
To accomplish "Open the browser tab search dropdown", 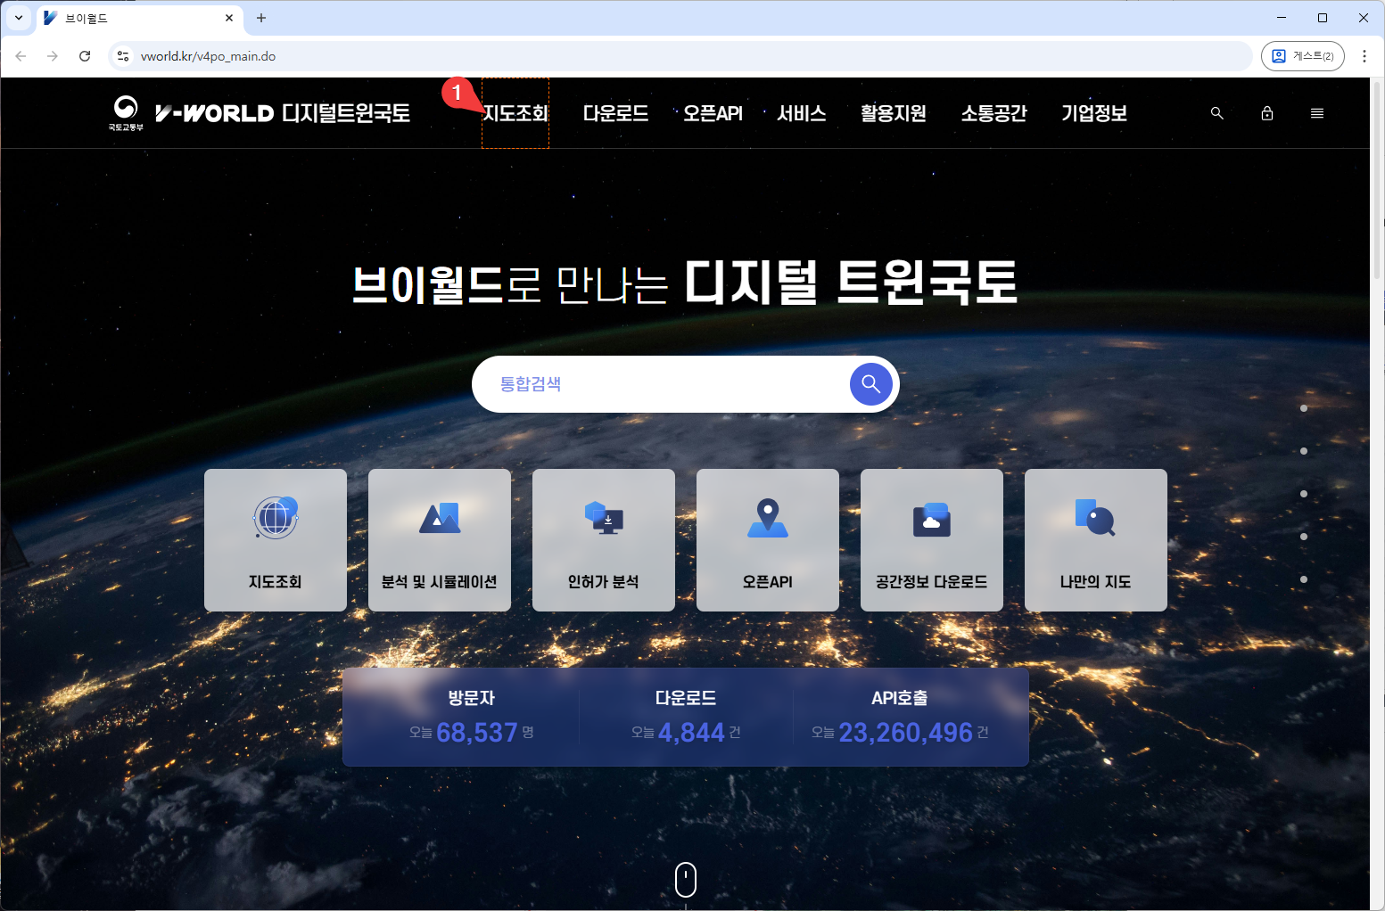I will pos(19,18).
